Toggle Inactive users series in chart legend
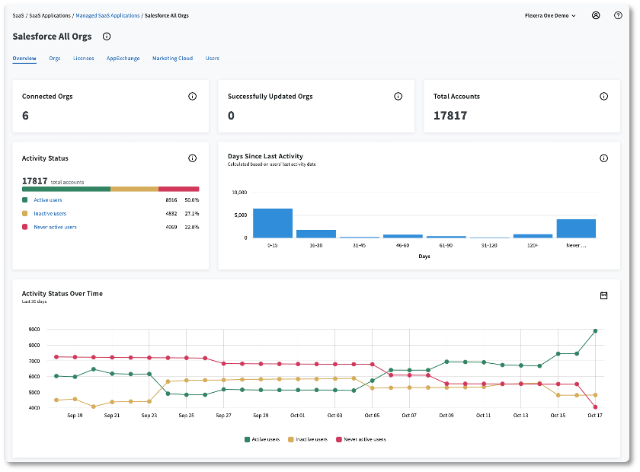The image size is (640, 472). [306, 439]
